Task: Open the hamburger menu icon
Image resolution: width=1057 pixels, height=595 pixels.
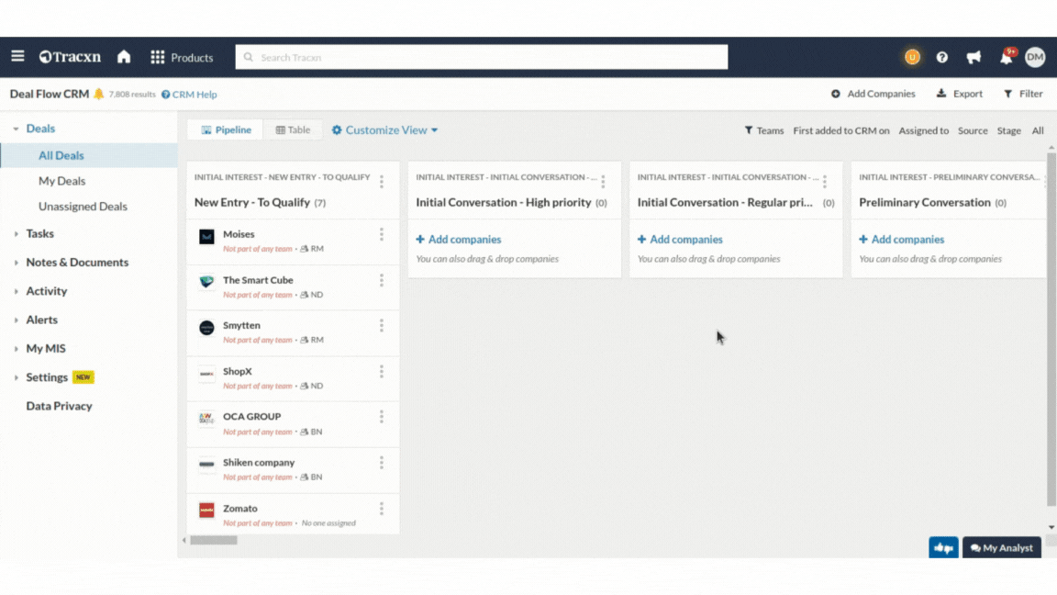Action: (17, 57)
